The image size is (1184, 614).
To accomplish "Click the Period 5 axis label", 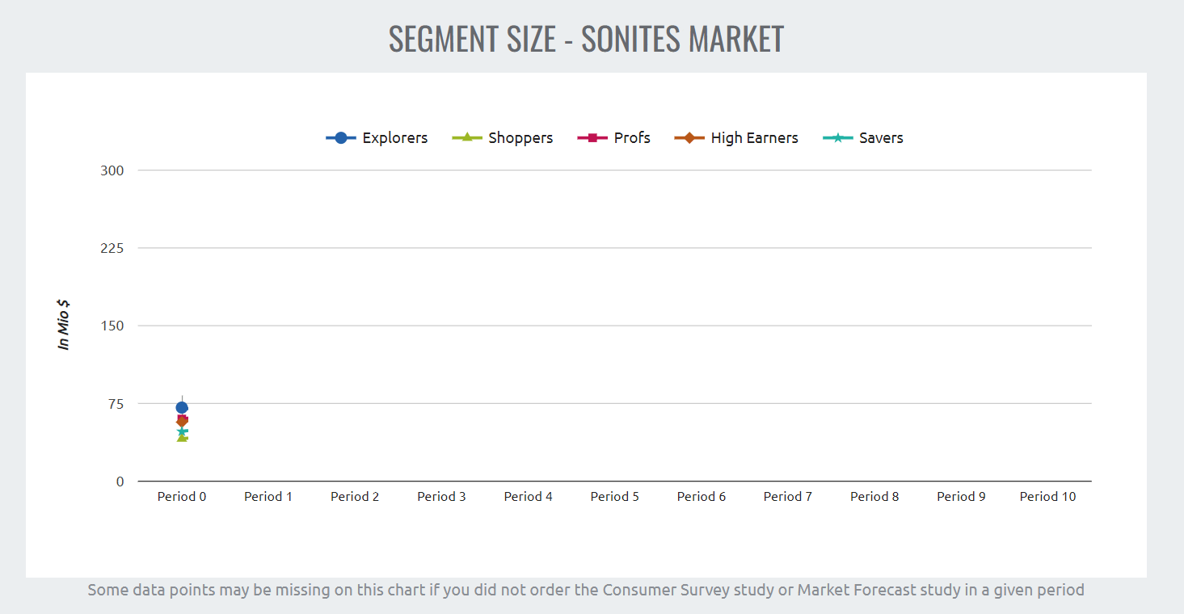I will point(614,497).
